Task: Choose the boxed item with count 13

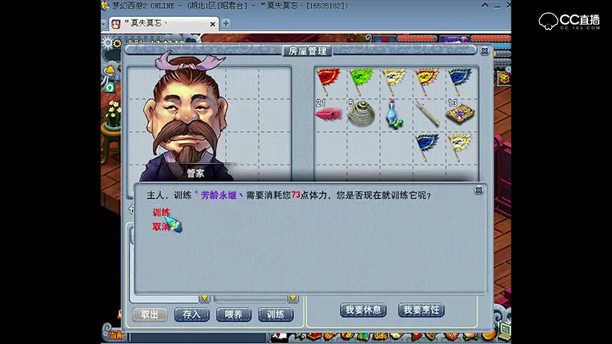Action: click(x=460, y=114)
